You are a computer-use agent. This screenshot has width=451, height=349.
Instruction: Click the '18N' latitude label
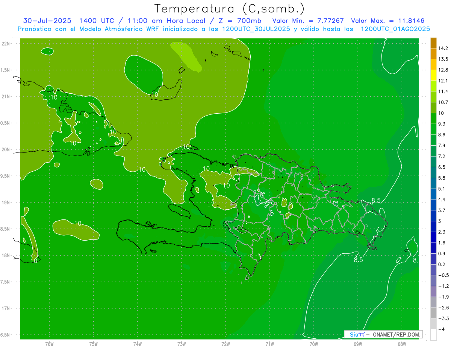pyautogui.click(x=6, y=255)
